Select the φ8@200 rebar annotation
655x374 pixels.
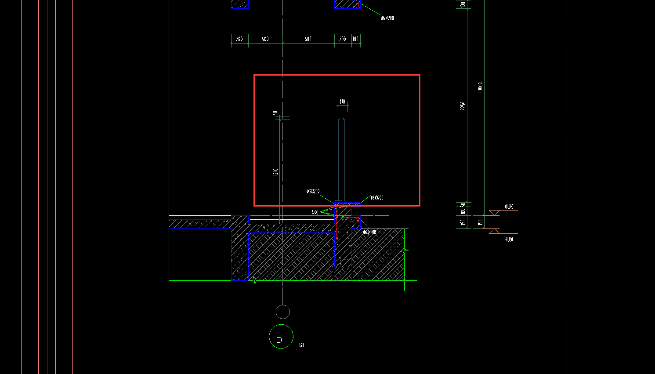pyautogui.click(x=313, y=191)
